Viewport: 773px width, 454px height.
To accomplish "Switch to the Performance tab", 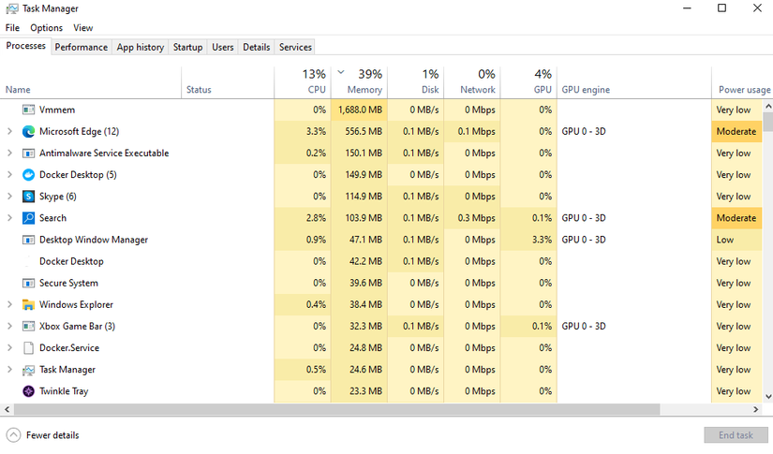I will (81, 47).
